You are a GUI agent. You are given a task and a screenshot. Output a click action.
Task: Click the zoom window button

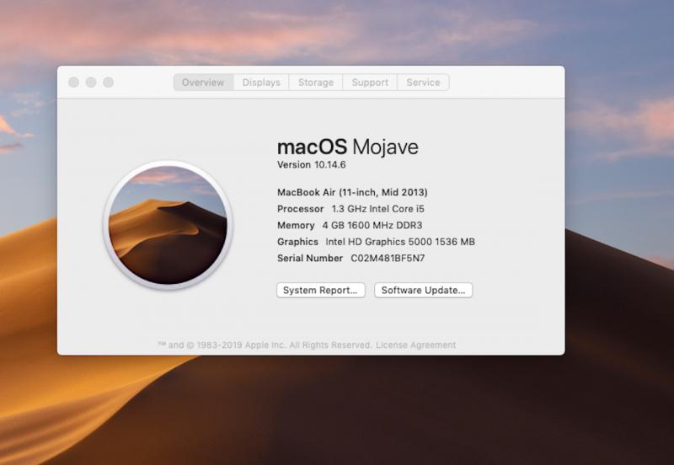click(x=109, y=82)
